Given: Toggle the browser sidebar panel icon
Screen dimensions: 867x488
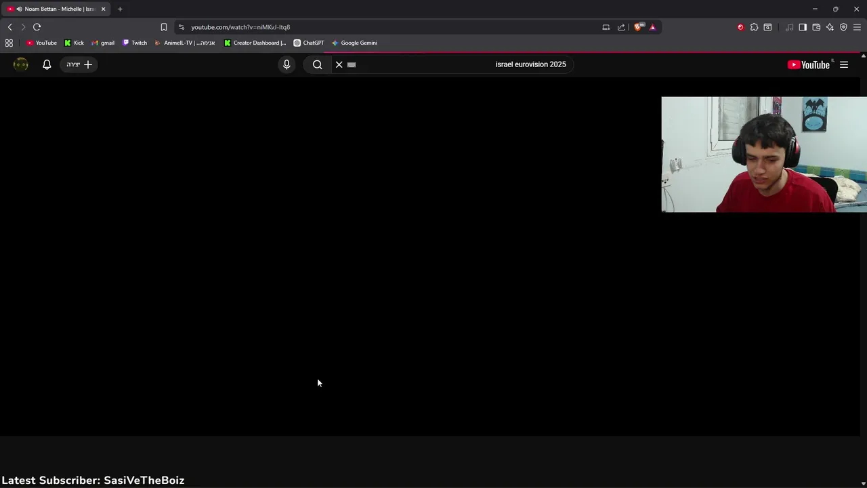Looking at the screenshot, I should [x=803, y=27].
